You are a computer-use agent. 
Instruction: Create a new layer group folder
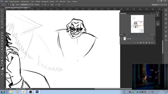point(146,43)
